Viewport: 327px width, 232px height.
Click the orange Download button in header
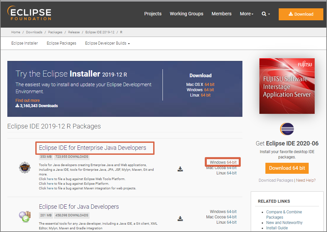pyautogui.click(x=301, y=14)
